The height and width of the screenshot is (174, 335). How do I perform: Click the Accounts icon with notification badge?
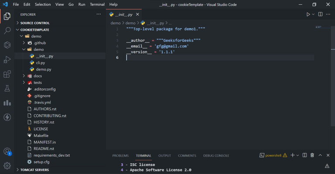pyautogui.click(x=7, y=151)
